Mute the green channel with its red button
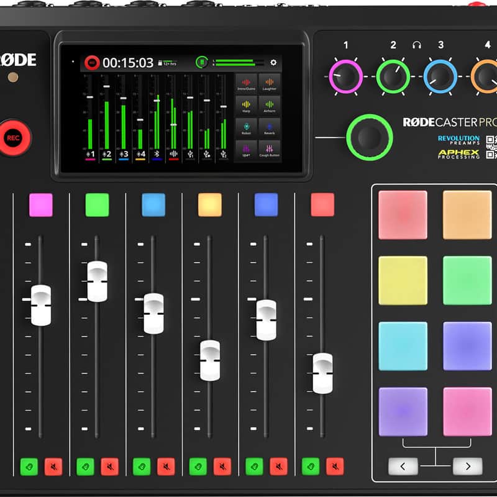497x497 pixels. coord(110,467)
